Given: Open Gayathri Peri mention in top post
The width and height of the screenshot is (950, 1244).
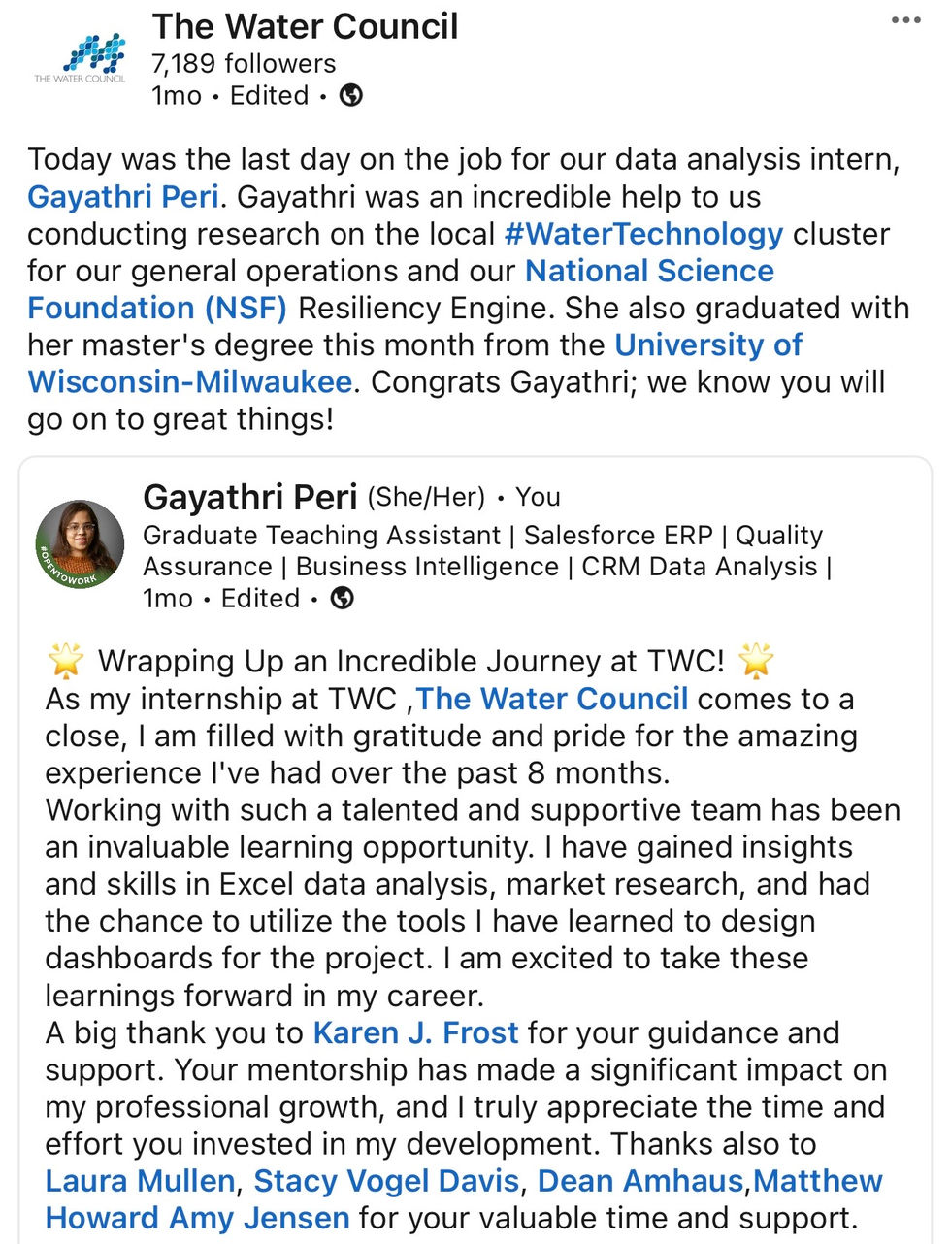Looking at the screenshot, I should (x=123, y=197).
